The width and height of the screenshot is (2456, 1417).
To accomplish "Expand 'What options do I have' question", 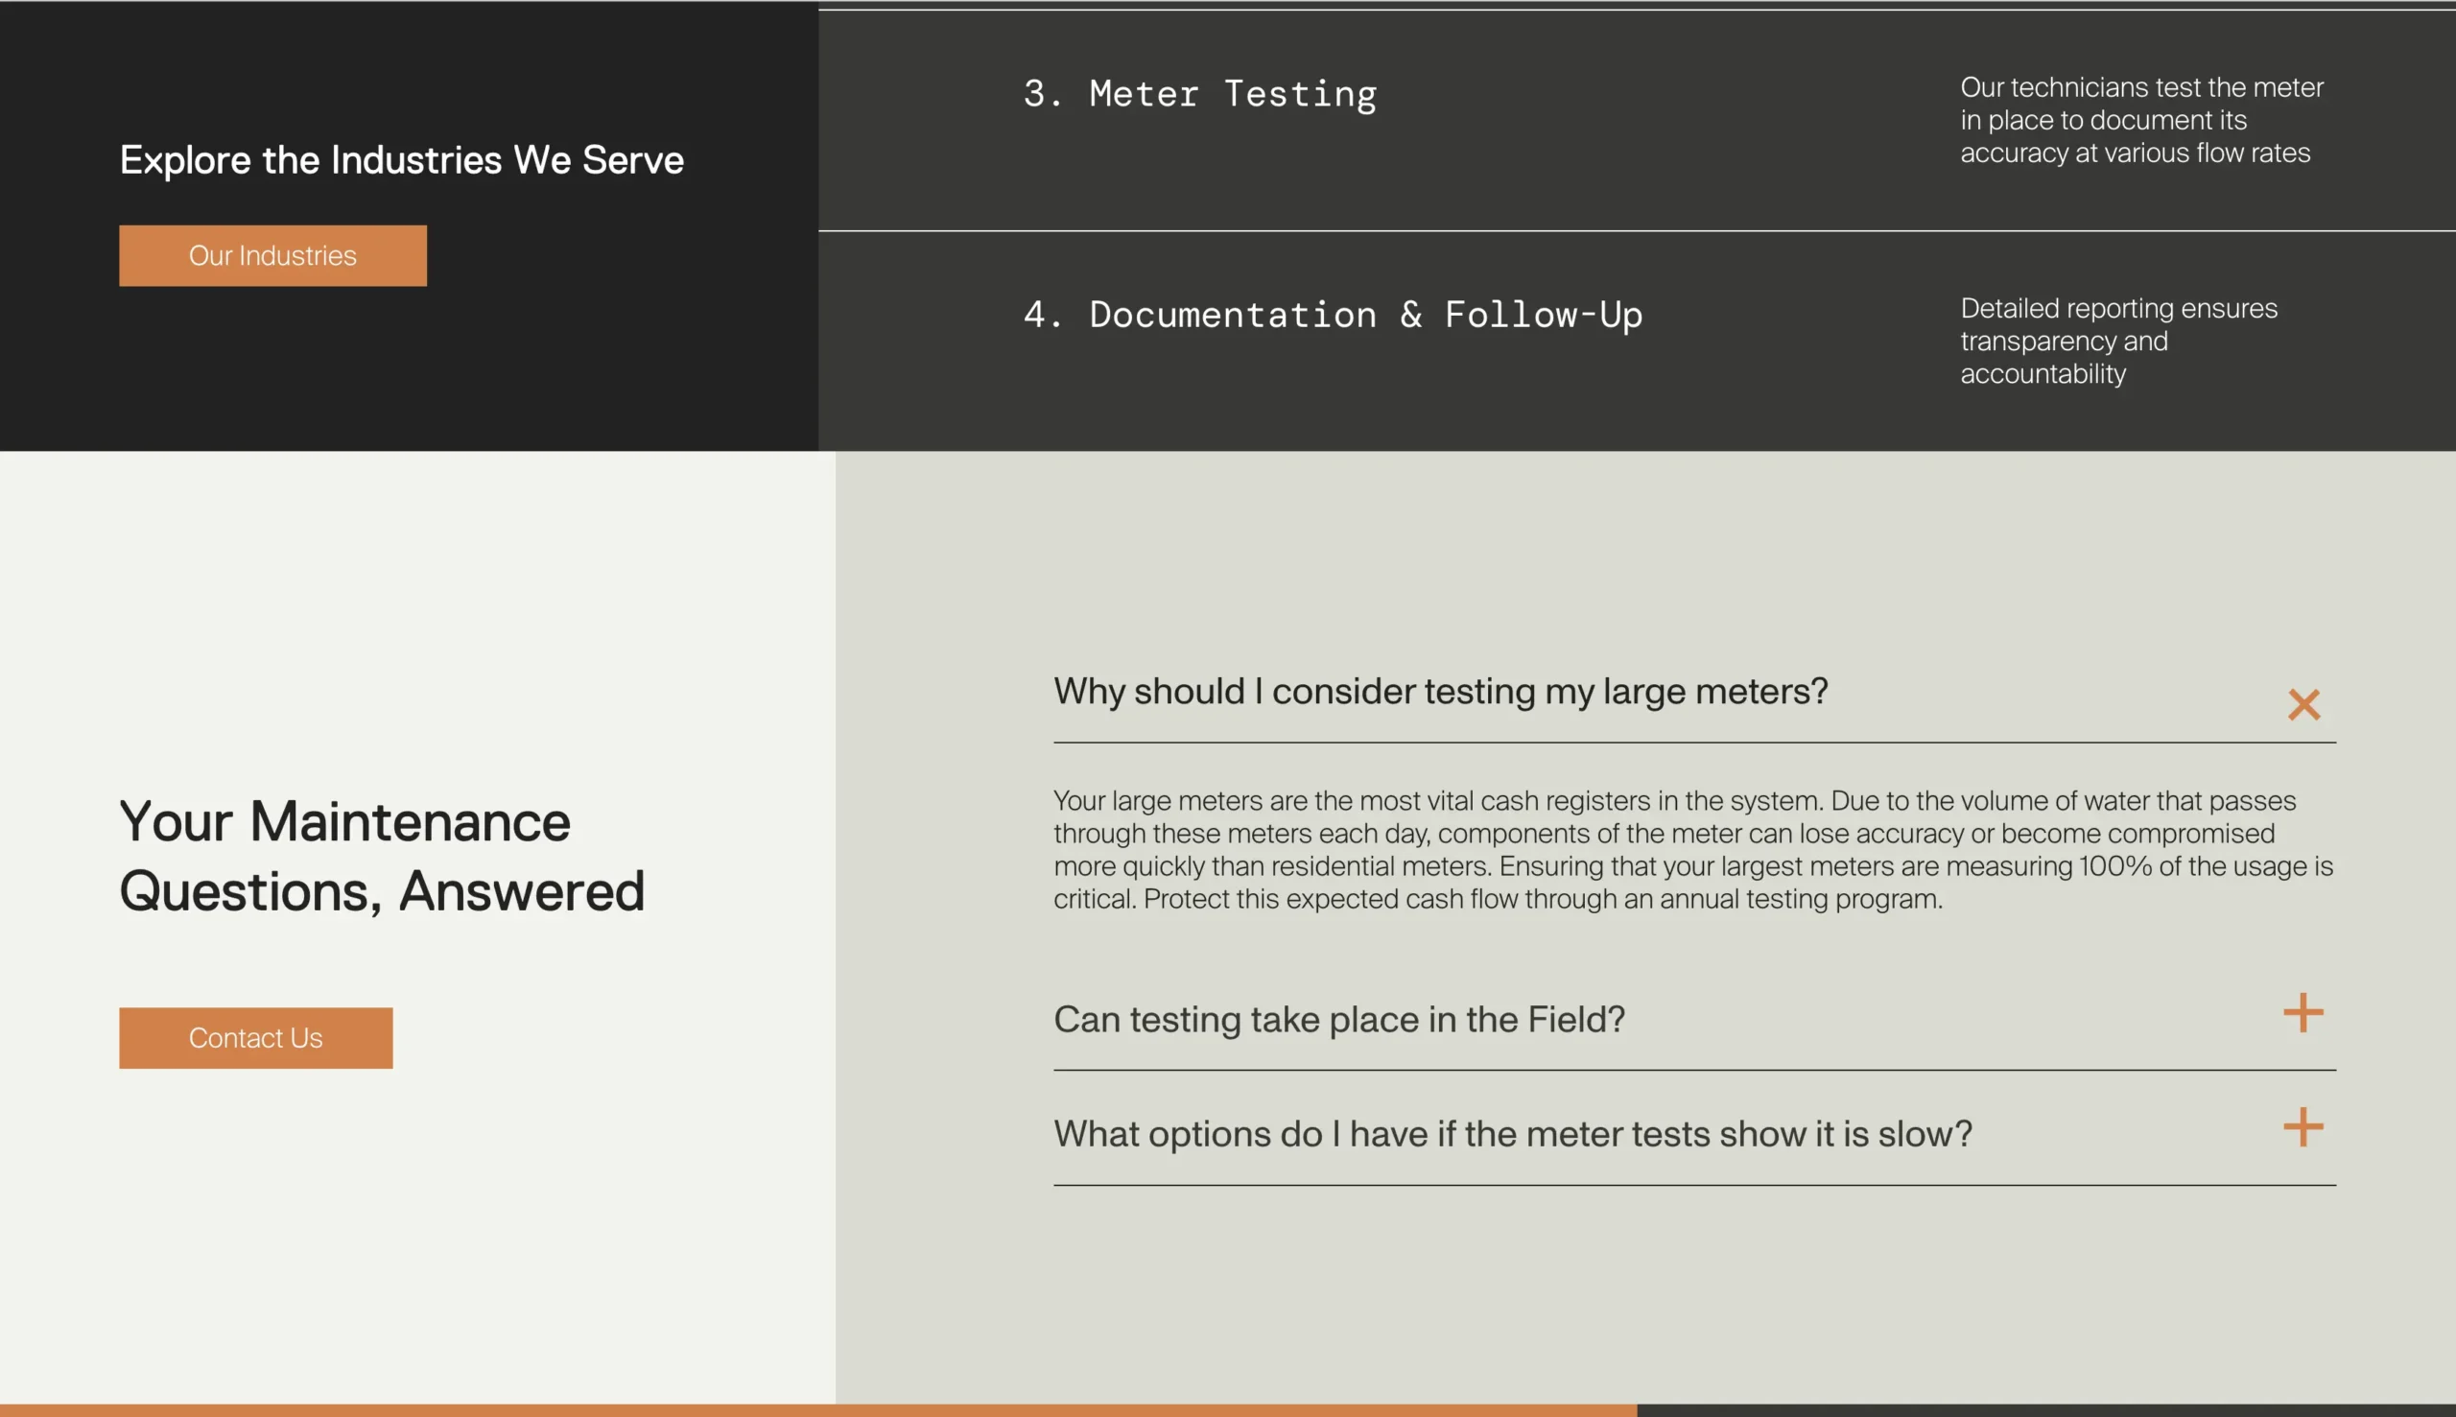I will pos(1512,1134).
